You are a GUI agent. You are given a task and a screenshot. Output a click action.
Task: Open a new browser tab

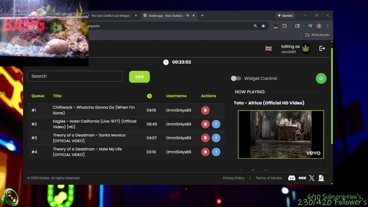click(x=202, y=16)
